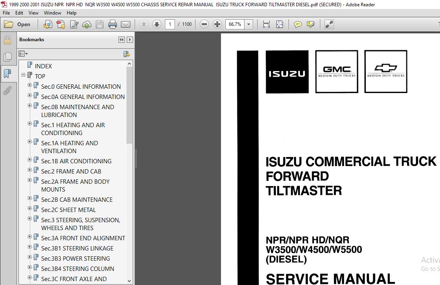Screen dimensions: 440x285
Task: Expand the bookmarks pane wider
Action: tap(130, 40)
